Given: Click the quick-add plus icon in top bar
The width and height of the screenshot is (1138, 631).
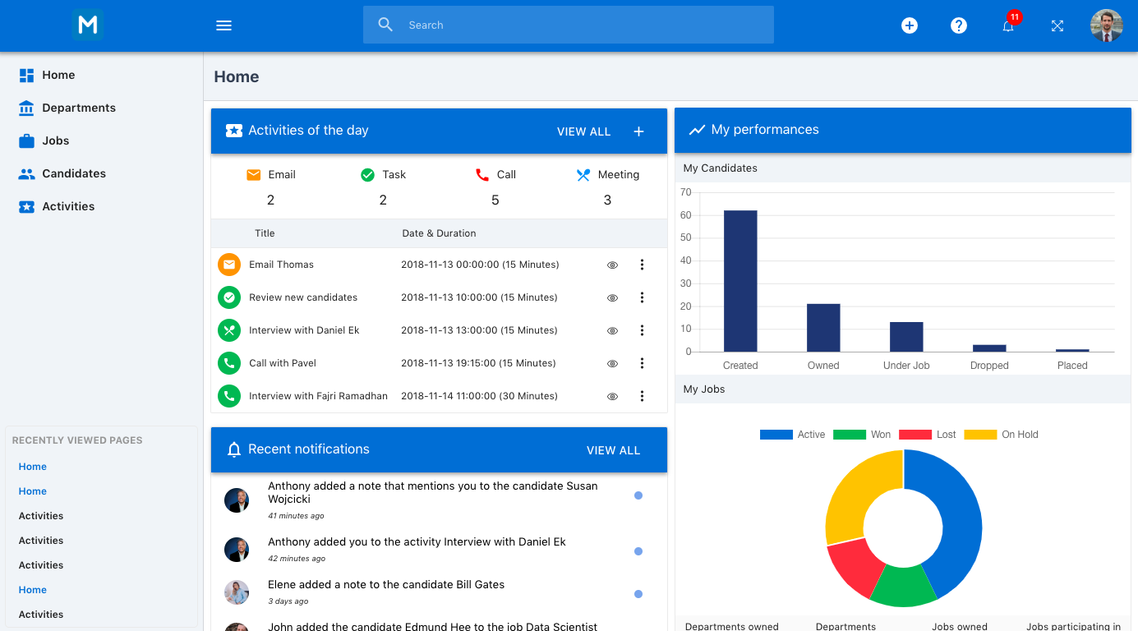Looking at the screenshot, I should [910, 25].
